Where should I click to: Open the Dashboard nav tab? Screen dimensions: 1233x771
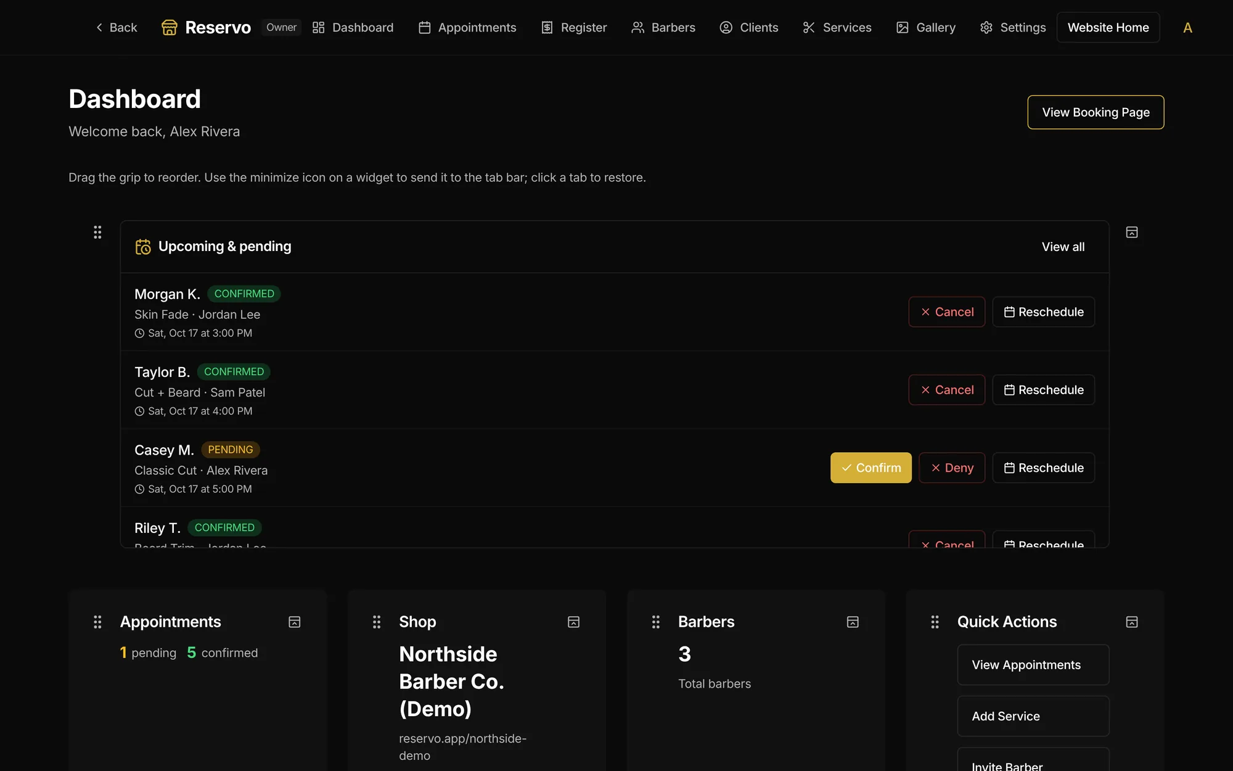[x=353, y=28]
